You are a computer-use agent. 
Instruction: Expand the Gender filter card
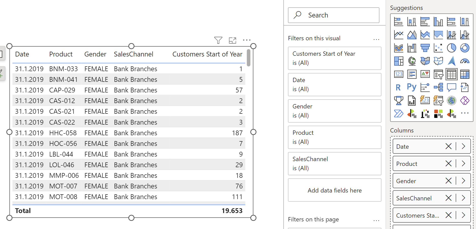pyautogui.click(x=334, y=111)
